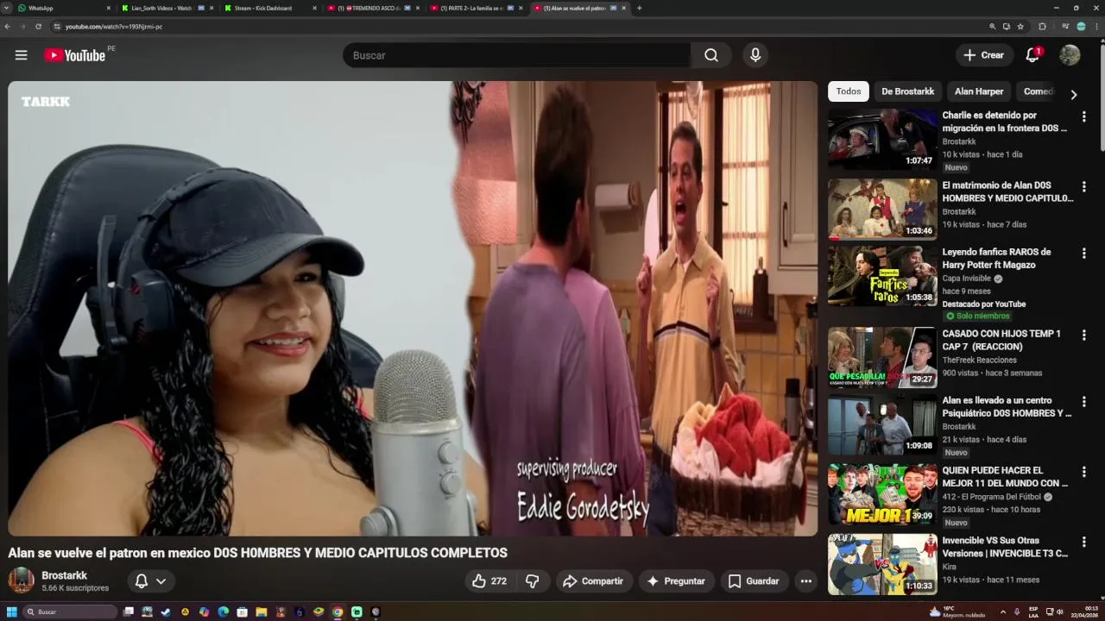Viewport: 1105px width, 621px height.
Task: Open the 'Capa Invisible' channel link
Action: tap(967, 279)
